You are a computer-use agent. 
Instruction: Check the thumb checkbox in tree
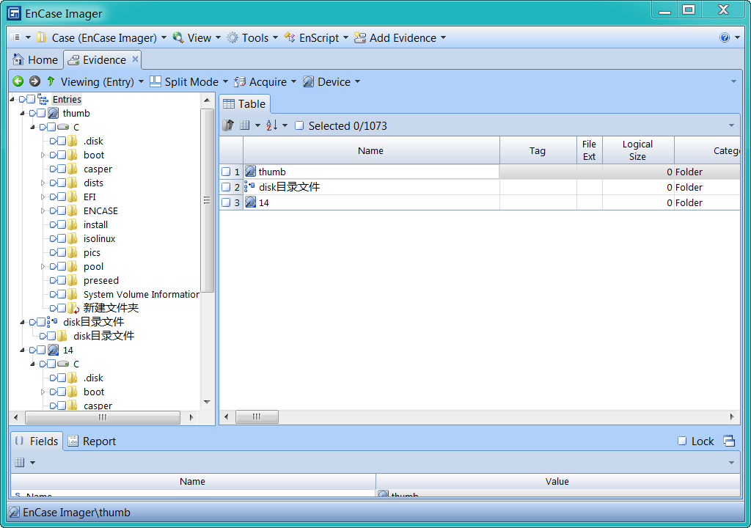pyautogui.click(x=41, y=114)
